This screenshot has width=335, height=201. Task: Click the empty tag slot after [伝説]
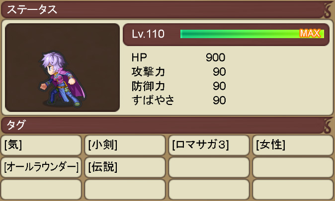pos(209,167)
